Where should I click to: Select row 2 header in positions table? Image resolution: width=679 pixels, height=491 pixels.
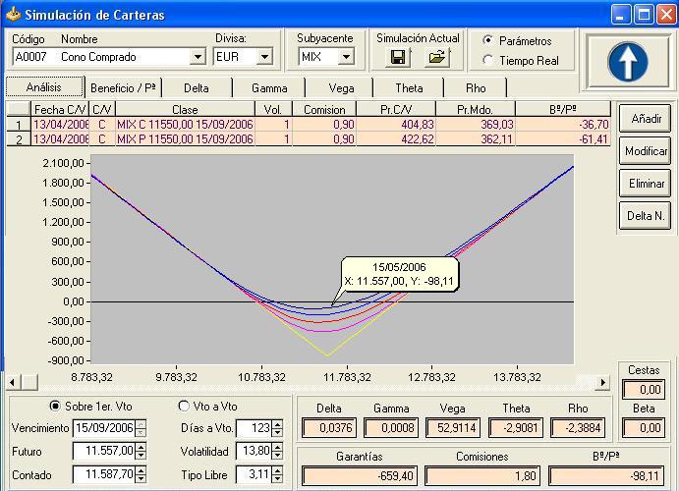19,139
